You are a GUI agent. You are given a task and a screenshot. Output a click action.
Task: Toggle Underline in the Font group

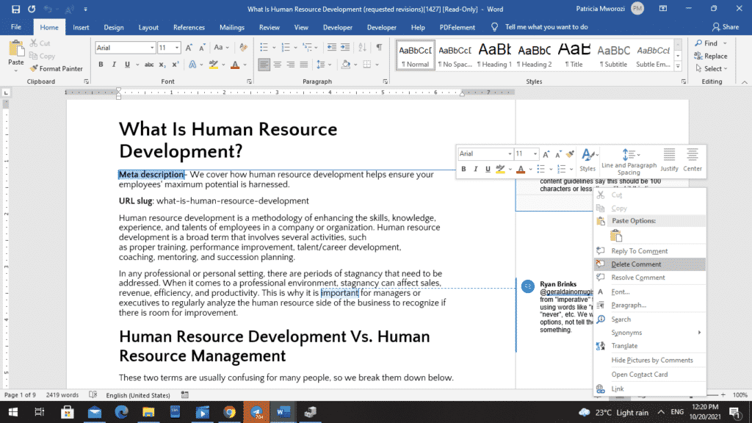[x=127, y=65]
